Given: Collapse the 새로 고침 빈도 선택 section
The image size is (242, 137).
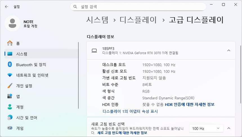Looking at the screenshot, I should pos(228,128).
